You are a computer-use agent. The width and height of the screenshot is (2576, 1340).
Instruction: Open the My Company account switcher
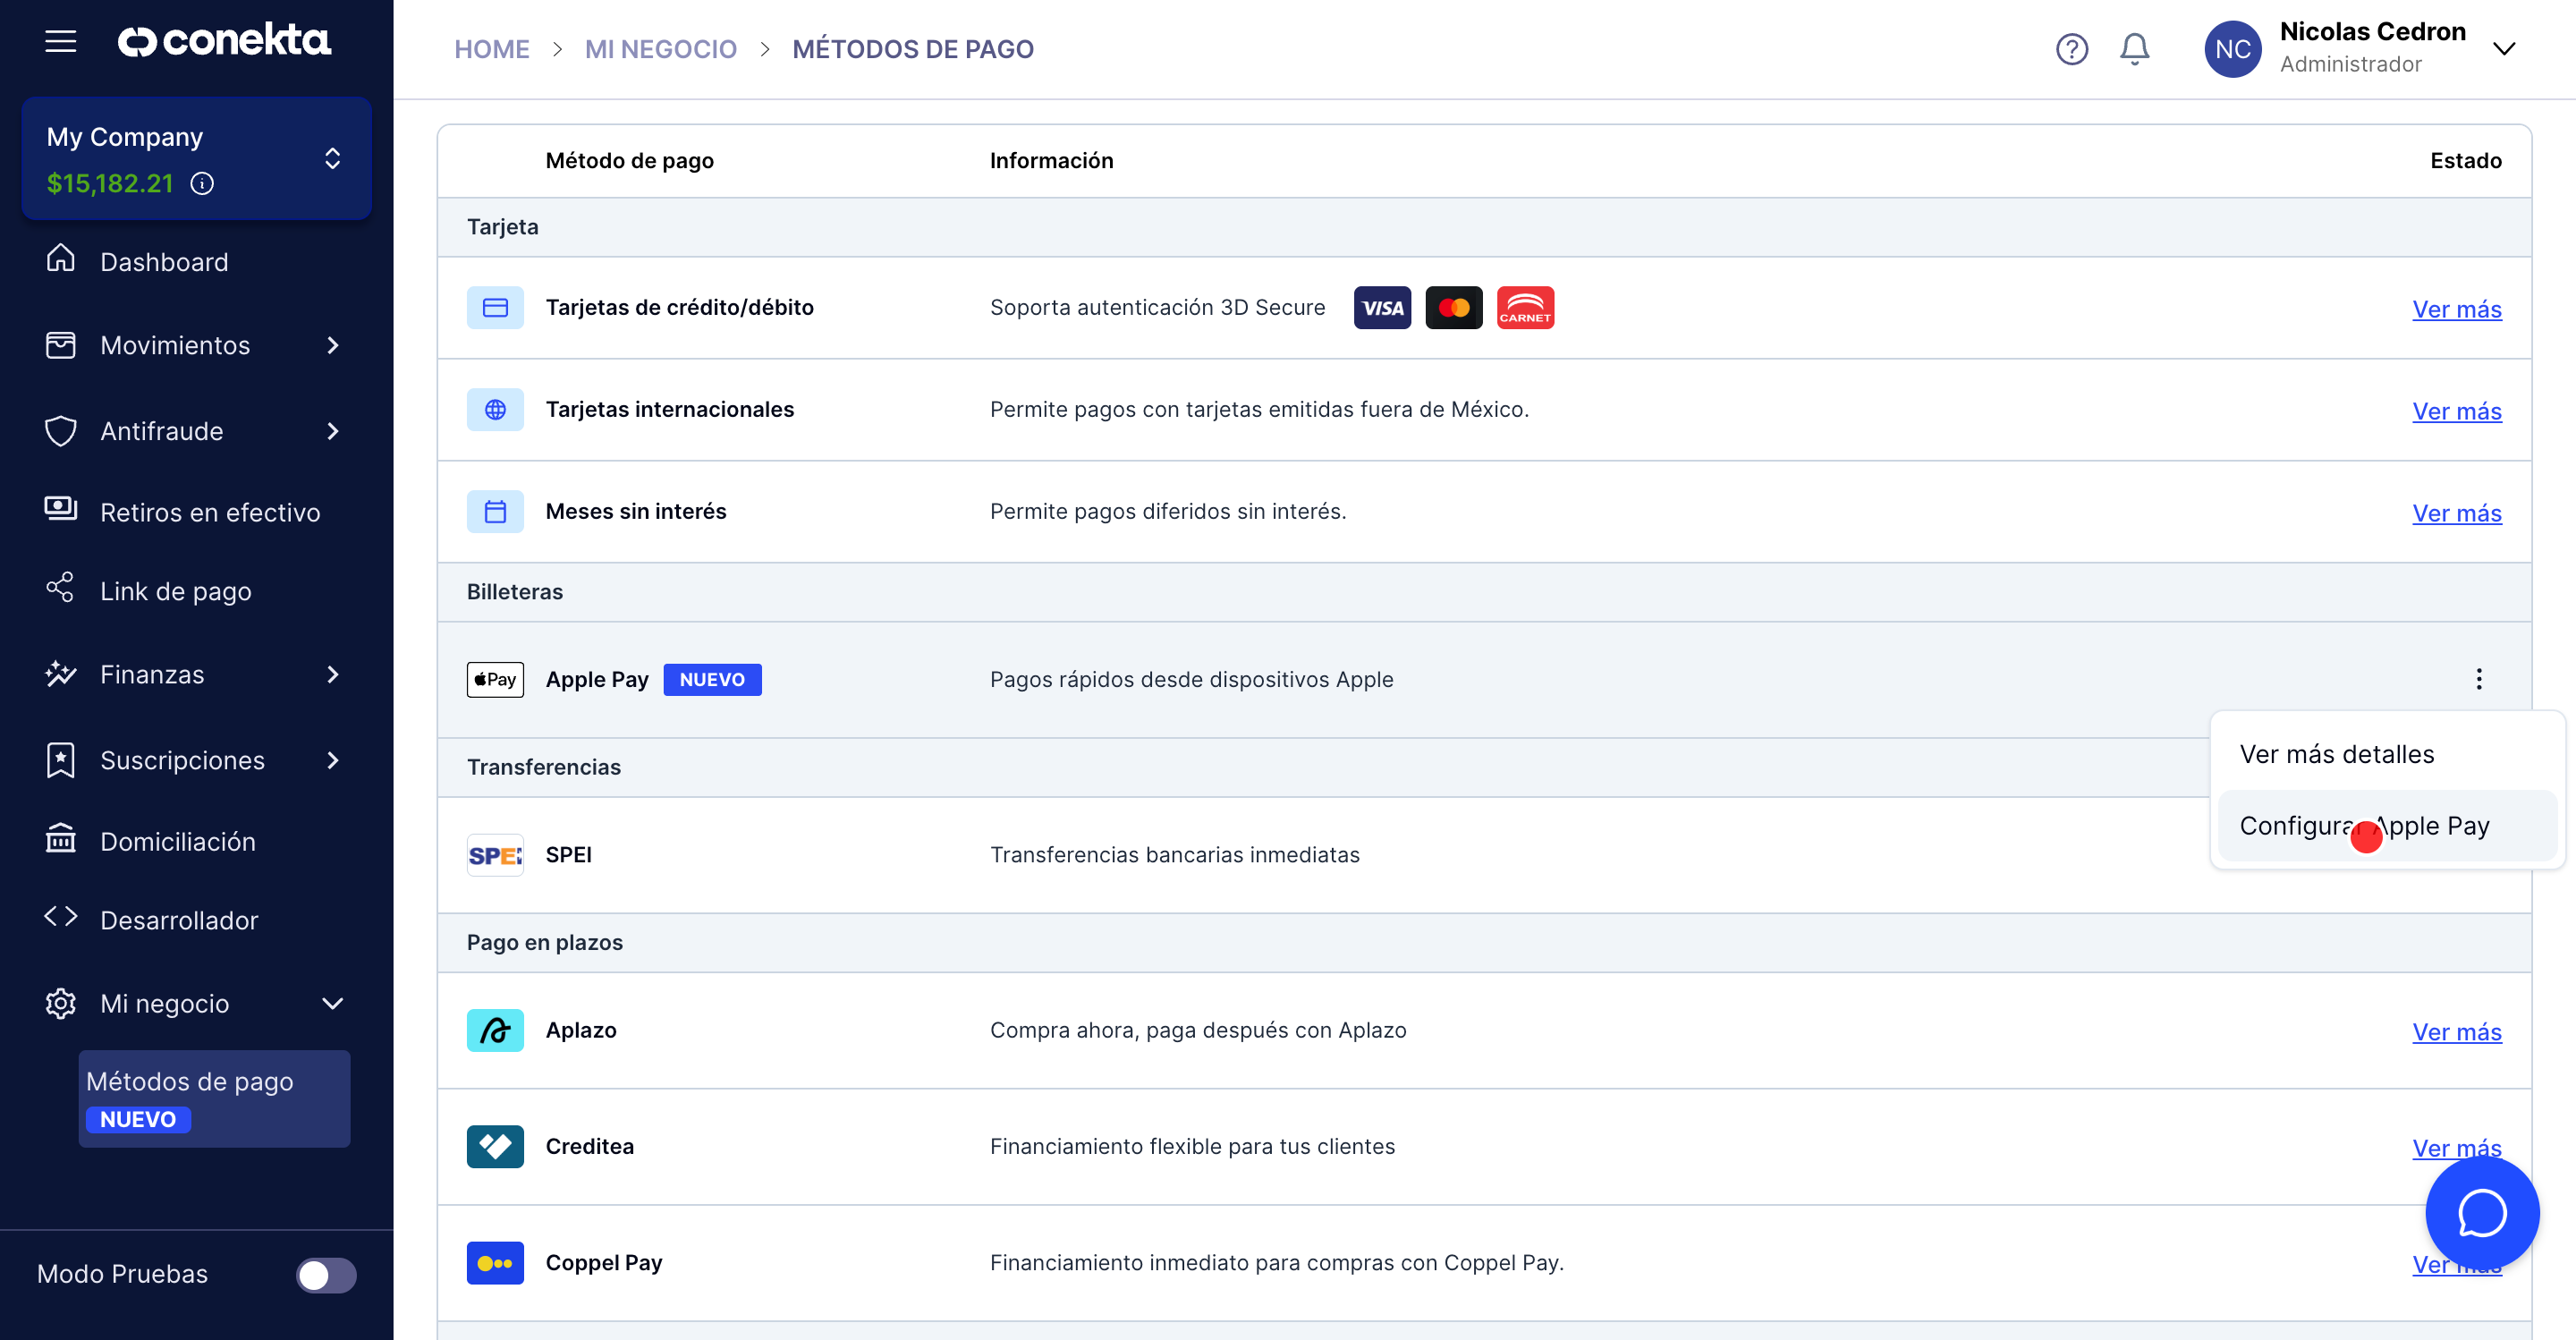(332, 159)
